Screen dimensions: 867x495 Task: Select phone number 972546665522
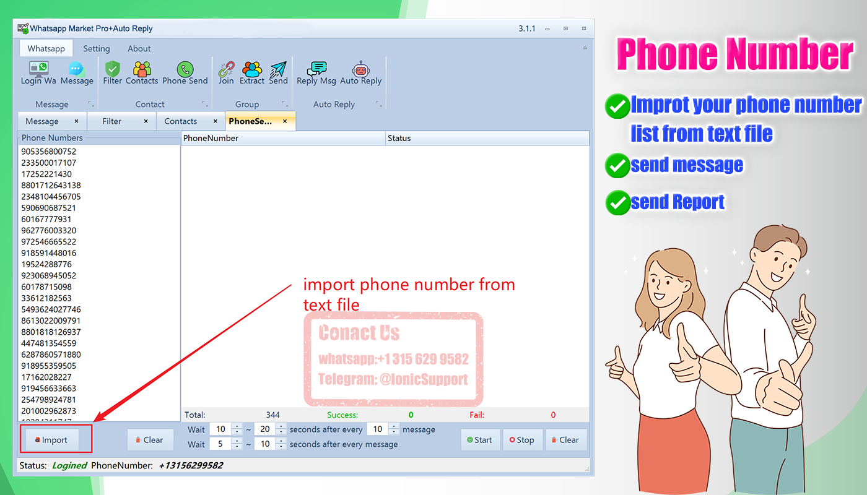pyautogui.click(x=49, y=242)
